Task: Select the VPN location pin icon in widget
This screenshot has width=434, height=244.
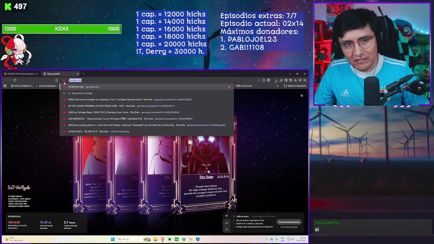Action: tap(226, 216)
